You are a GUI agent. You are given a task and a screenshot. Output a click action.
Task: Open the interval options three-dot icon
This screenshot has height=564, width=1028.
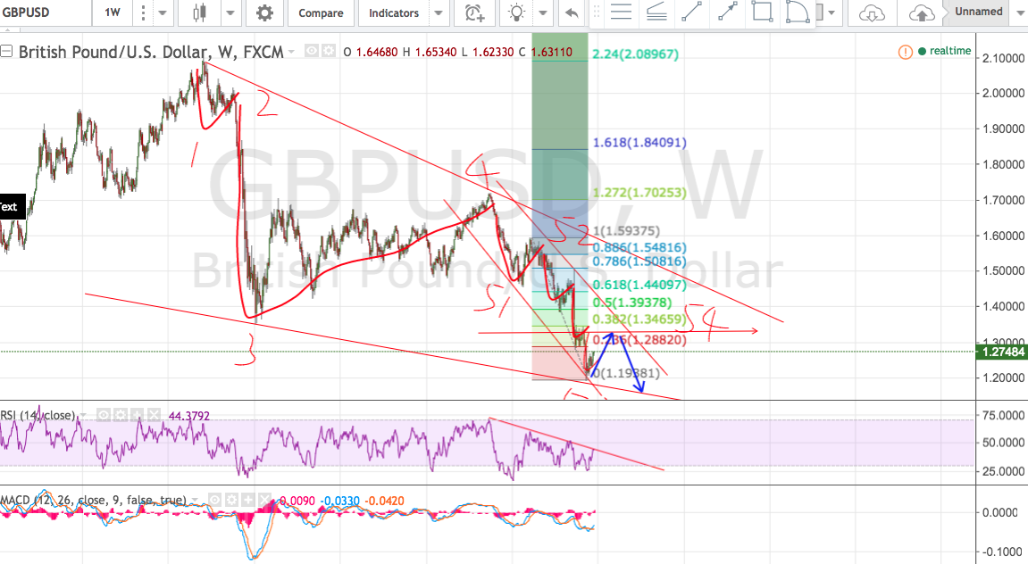coord(143,12)
